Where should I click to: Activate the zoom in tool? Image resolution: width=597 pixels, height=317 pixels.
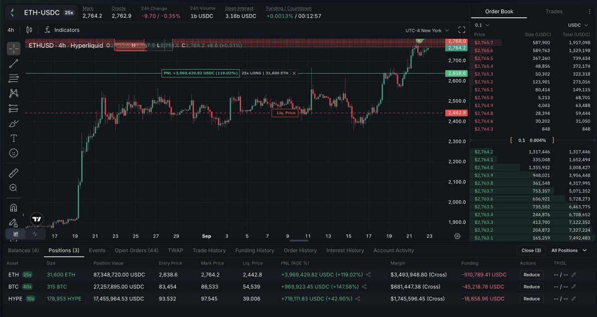pos(13,188)
